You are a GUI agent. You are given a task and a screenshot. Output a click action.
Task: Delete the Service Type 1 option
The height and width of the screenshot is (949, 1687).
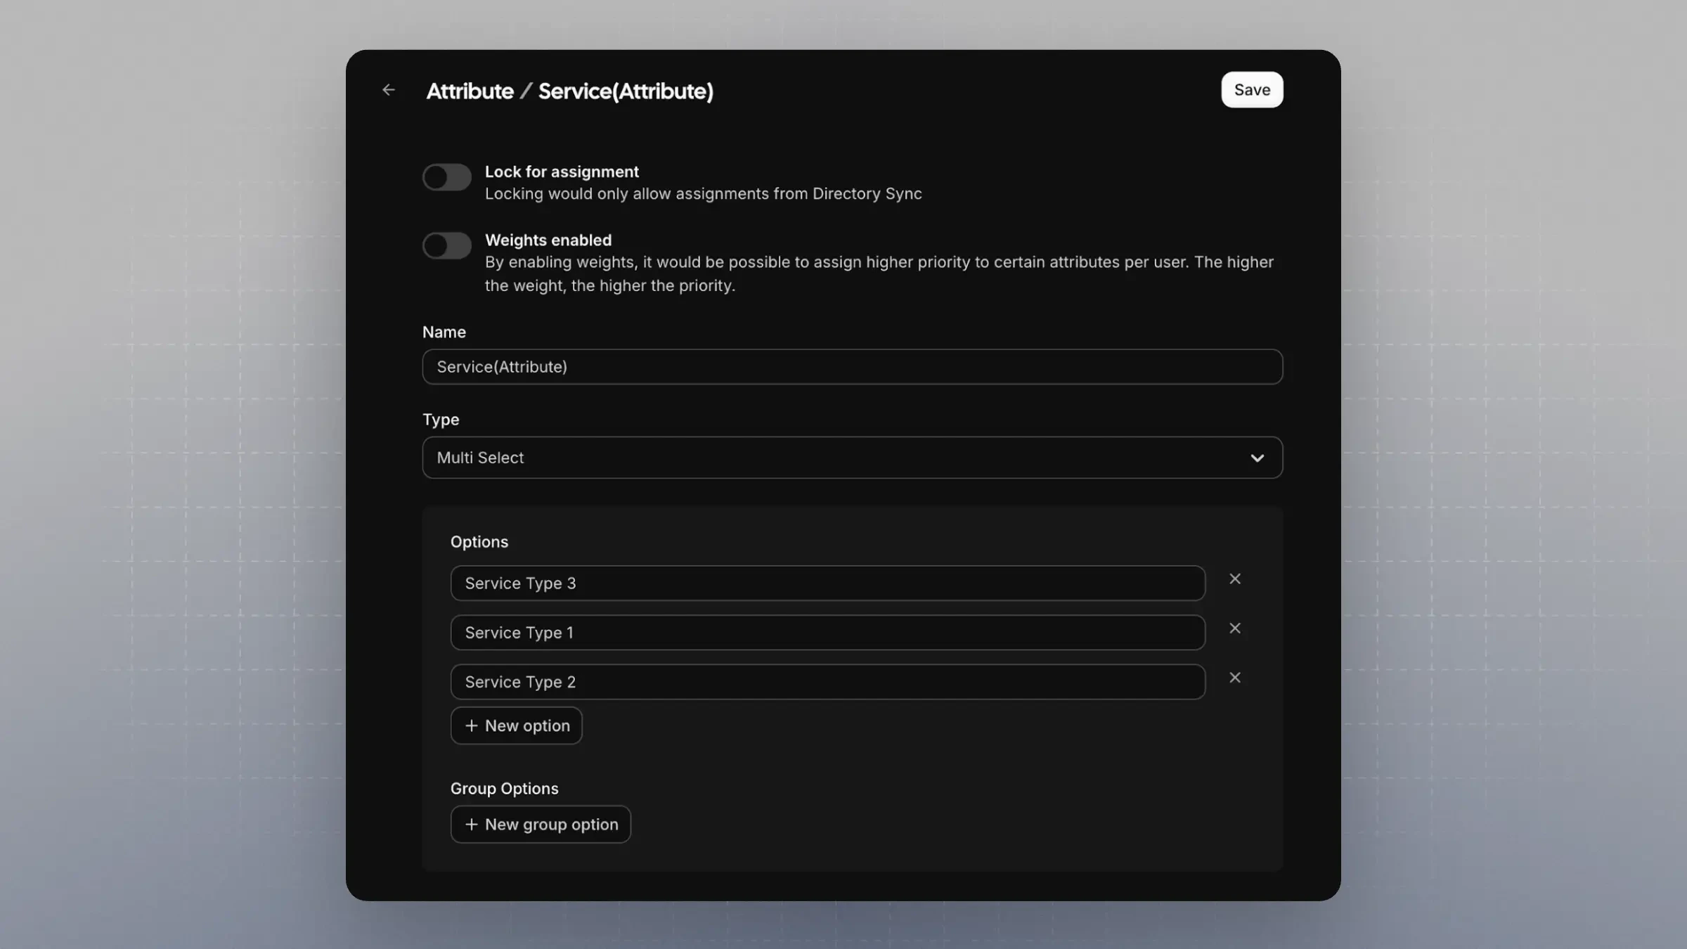(1234, 628)
